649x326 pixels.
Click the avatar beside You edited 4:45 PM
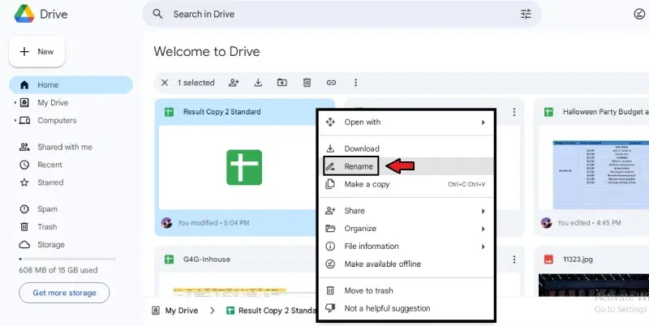click(x=546, y=222)
